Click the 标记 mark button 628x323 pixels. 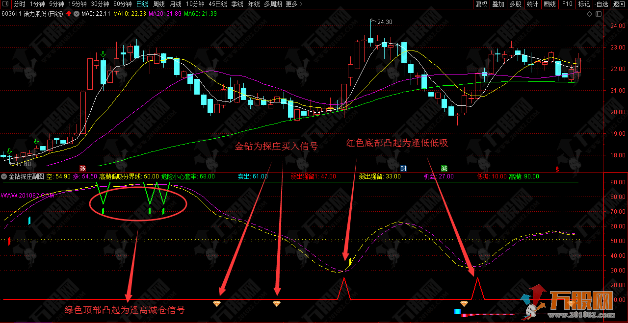pos(584,4)
